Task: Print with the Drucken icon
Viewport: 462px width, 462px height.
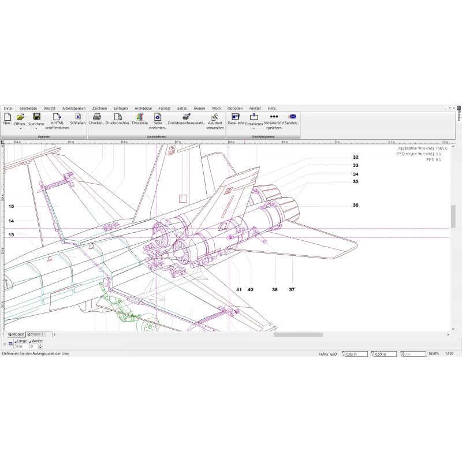Action: pyautogui.click(x=96, y=117)
